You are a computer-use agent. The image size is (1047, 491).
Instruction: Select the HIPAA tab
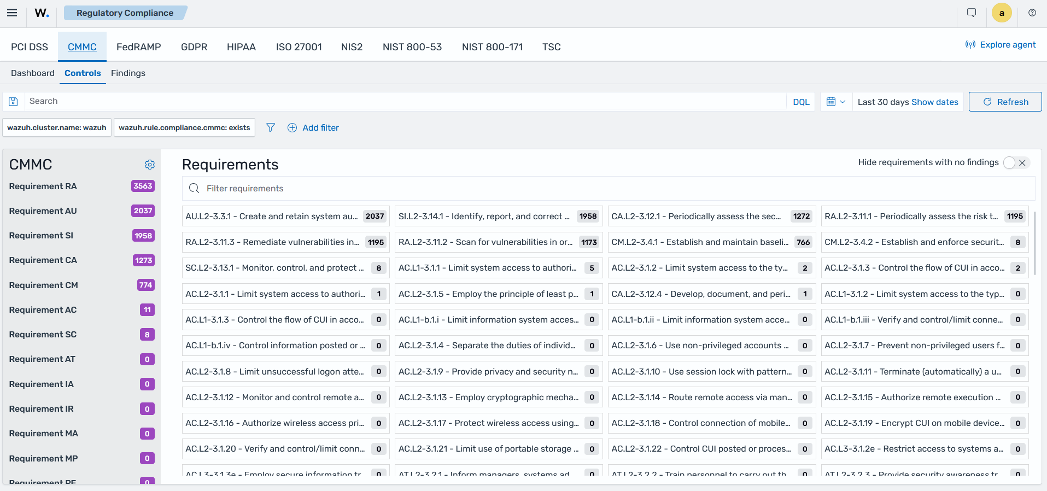click(242, 47)
